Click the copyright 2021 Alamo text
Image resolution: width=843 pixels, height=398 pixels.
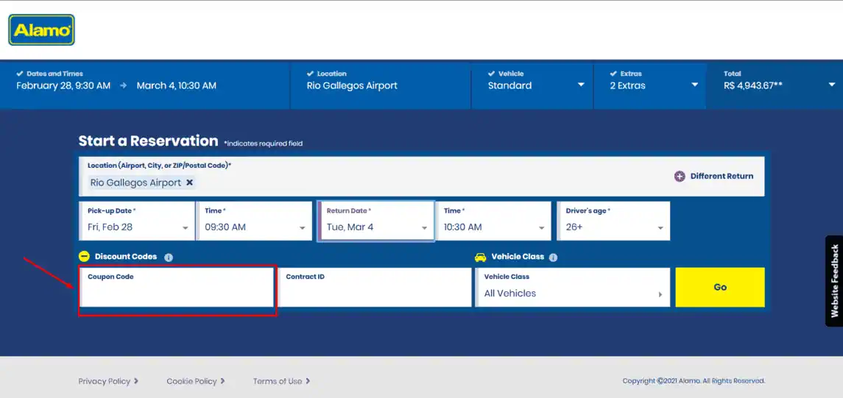694,381
